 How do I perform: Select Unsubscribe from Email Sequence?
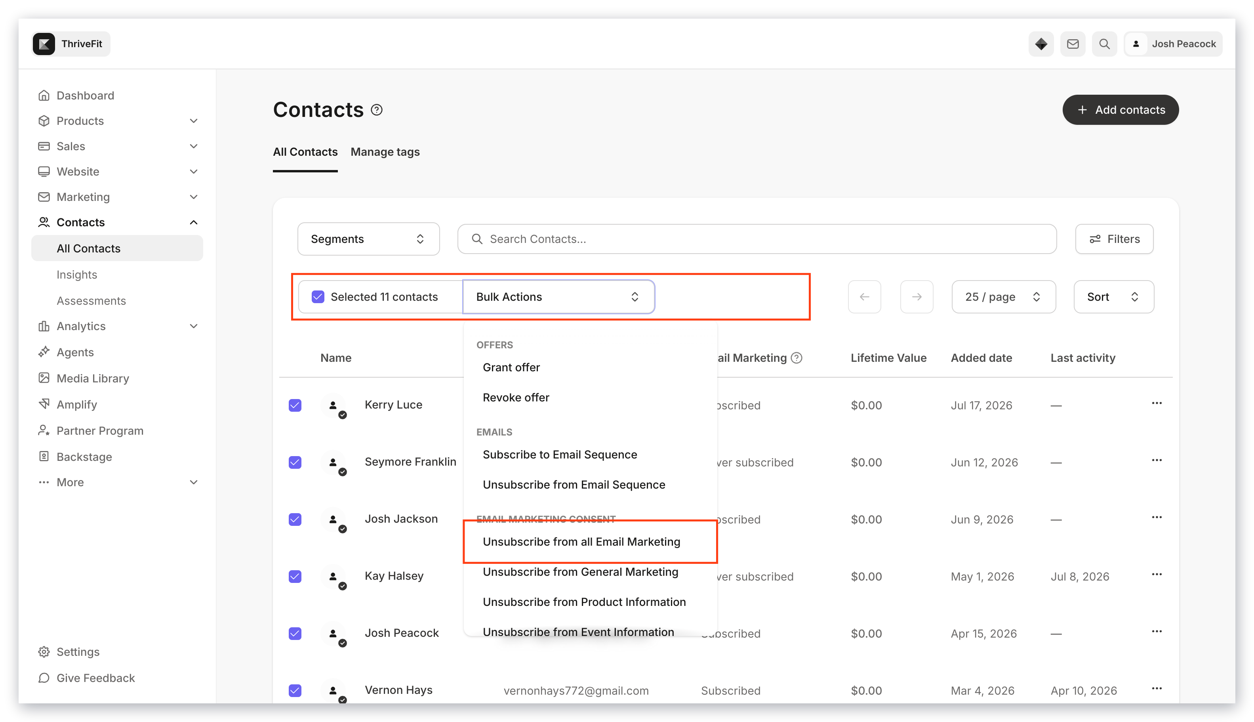(x=574, y=485)
